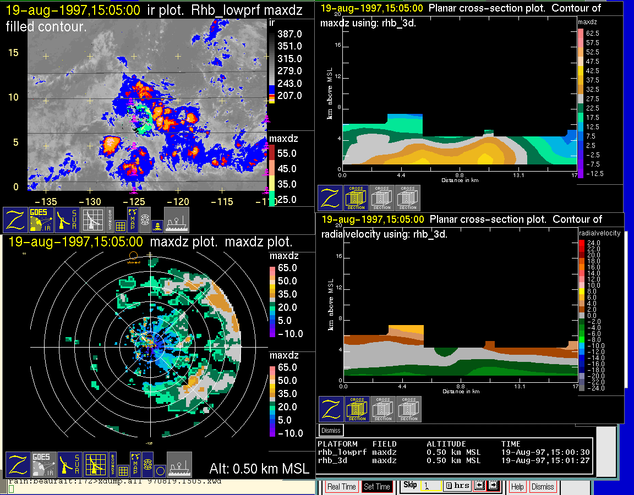
Task: Click the range rings icon in the maxdz plot toolbar
Action: click(x=147, y=465)
